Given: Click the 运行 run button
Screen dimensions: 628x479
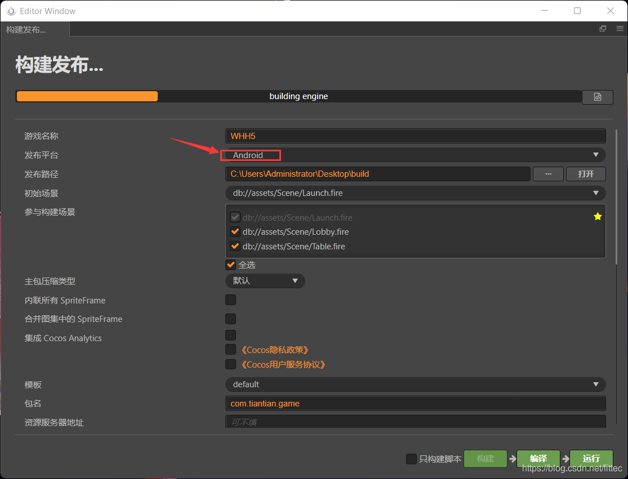Looking at the screenshot, I should (591, 459).
